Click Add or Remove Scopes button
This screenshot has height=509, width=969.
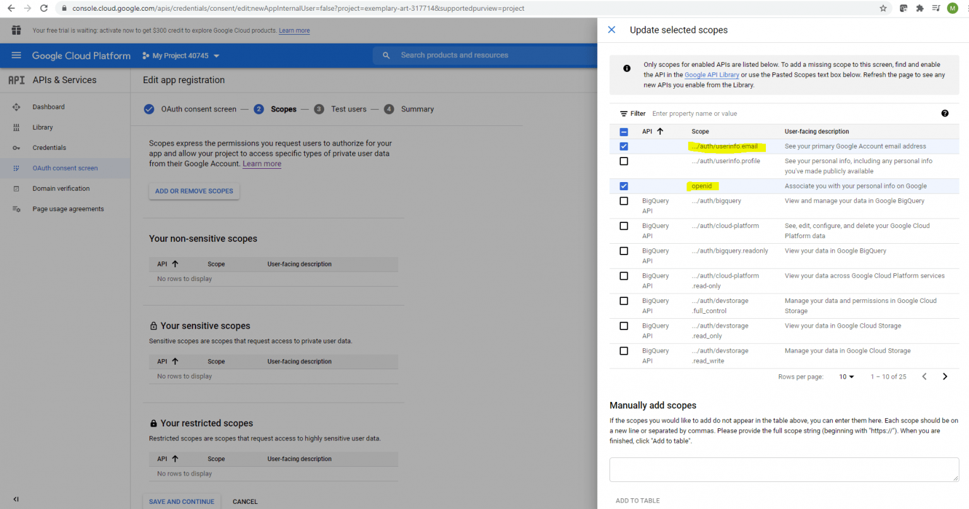pyautogui.click(x=194, y=191)
